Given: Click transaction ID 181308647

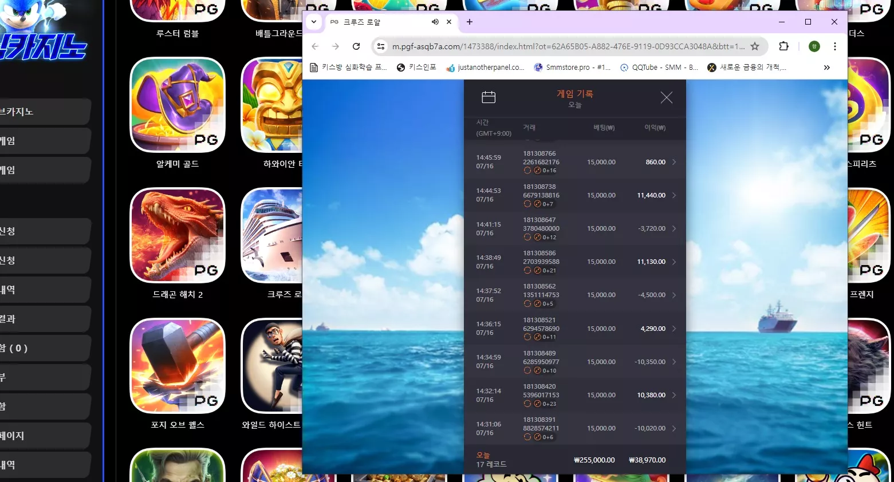Looking at the screenshot, I should [x=539, y=220].
